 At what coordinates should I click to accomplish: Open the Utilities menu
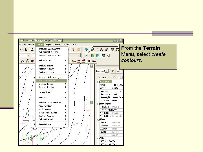tap(66, 44)
